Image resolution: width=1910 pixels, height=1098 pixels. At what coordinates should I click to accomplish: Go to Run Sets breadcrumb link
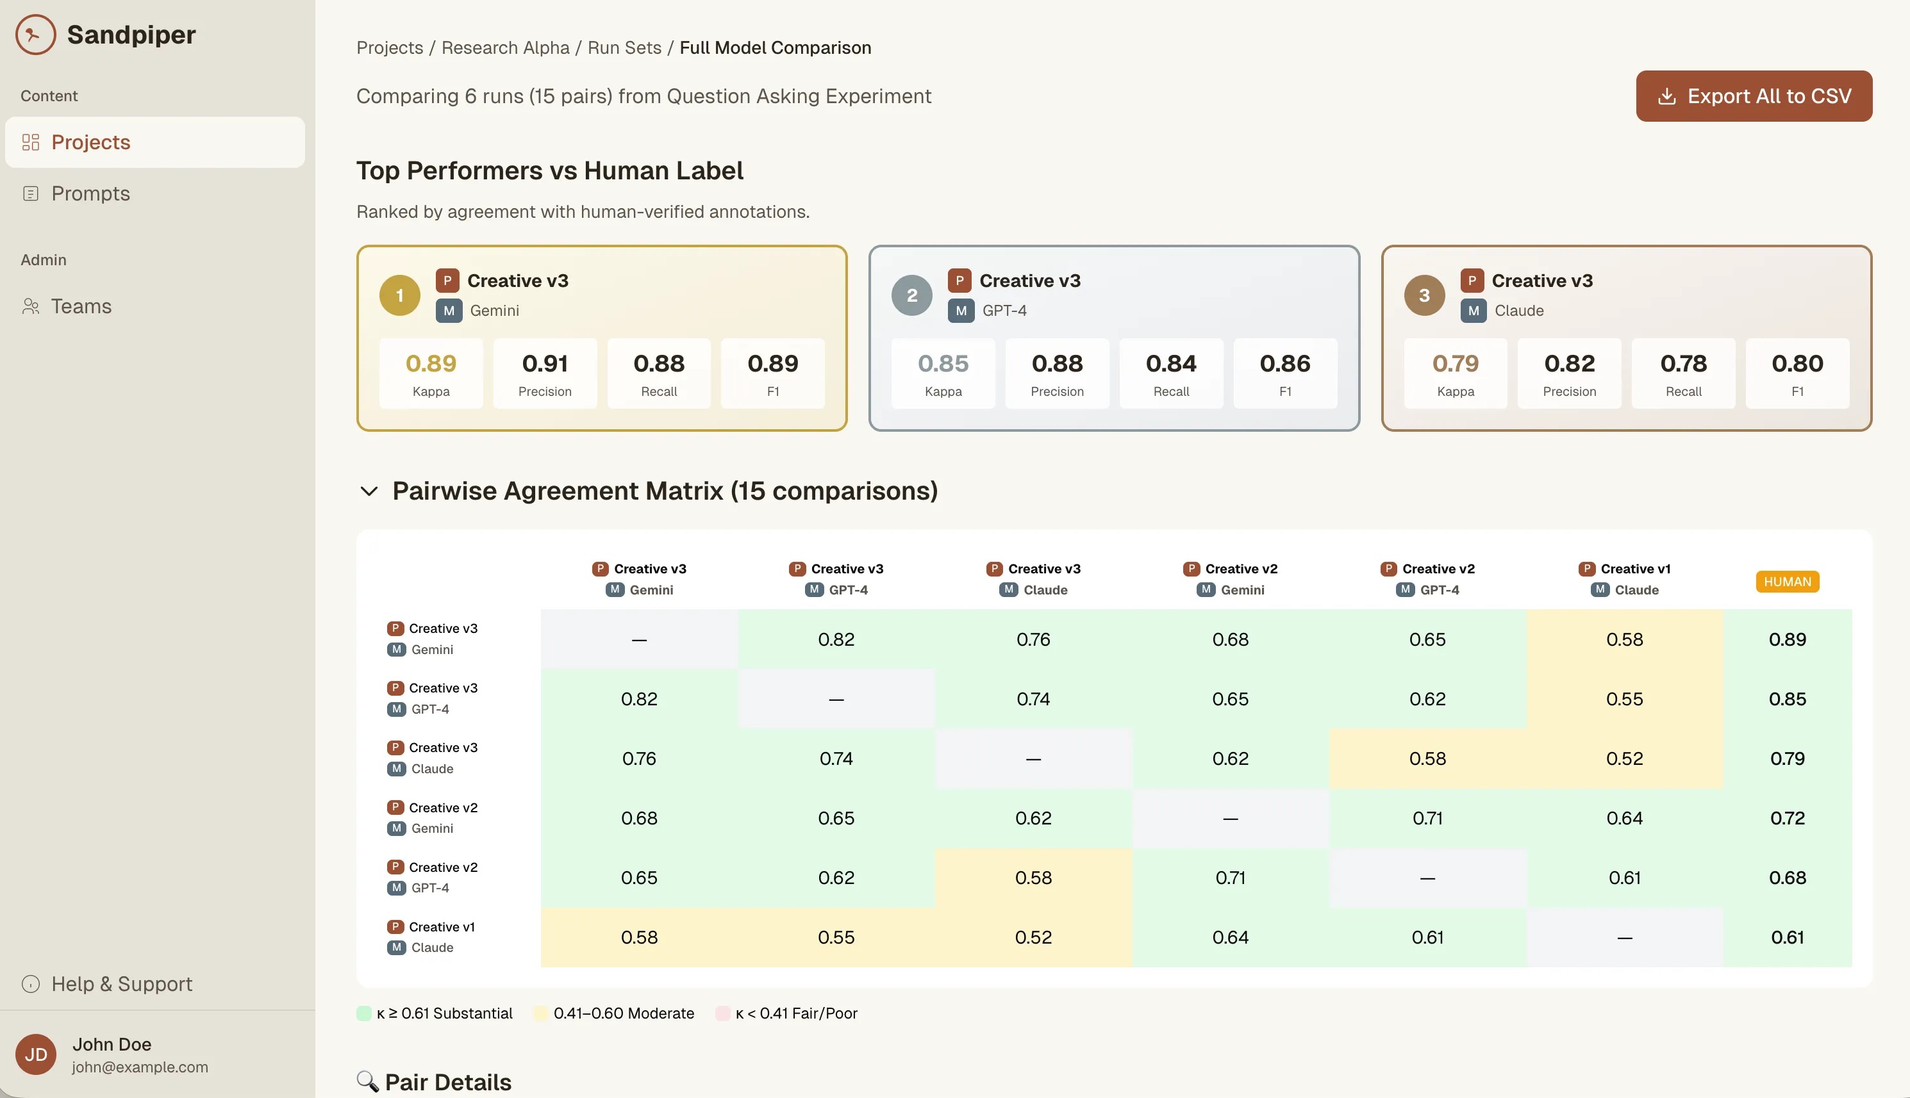click(x=625, y=47)
